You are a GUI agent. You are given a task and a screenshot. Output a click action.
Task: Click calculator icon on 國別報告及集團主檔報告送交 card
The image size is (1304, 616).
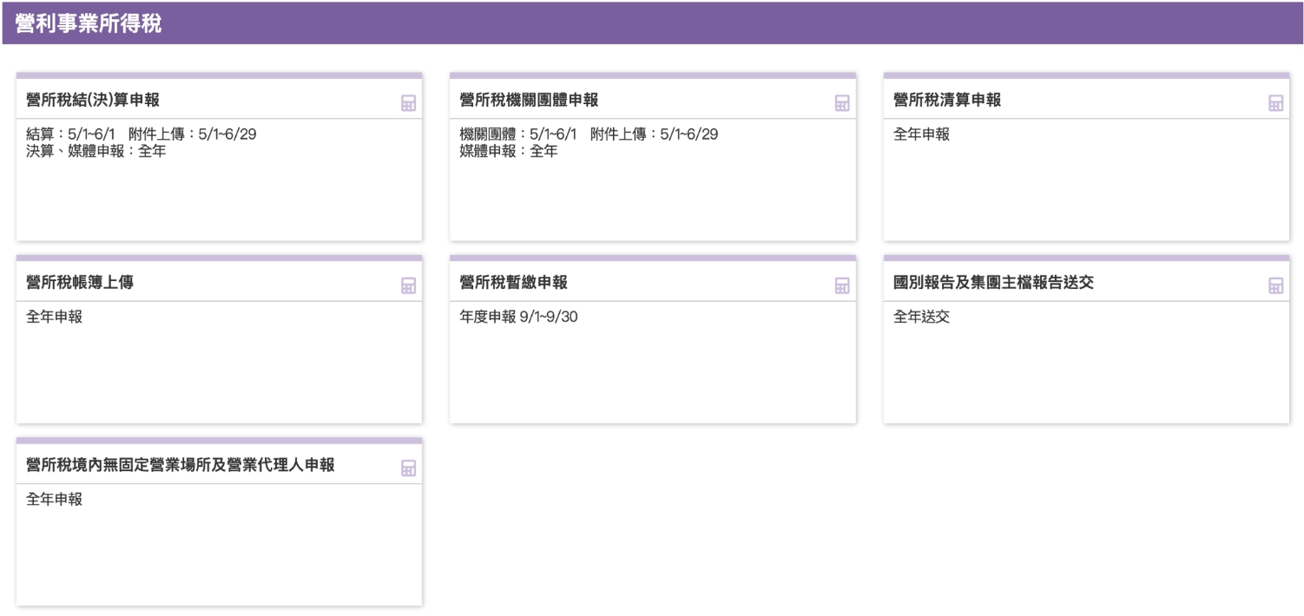click(x=1275, y=285)
